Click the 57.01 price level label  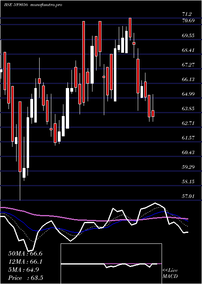tap(188, 196)
